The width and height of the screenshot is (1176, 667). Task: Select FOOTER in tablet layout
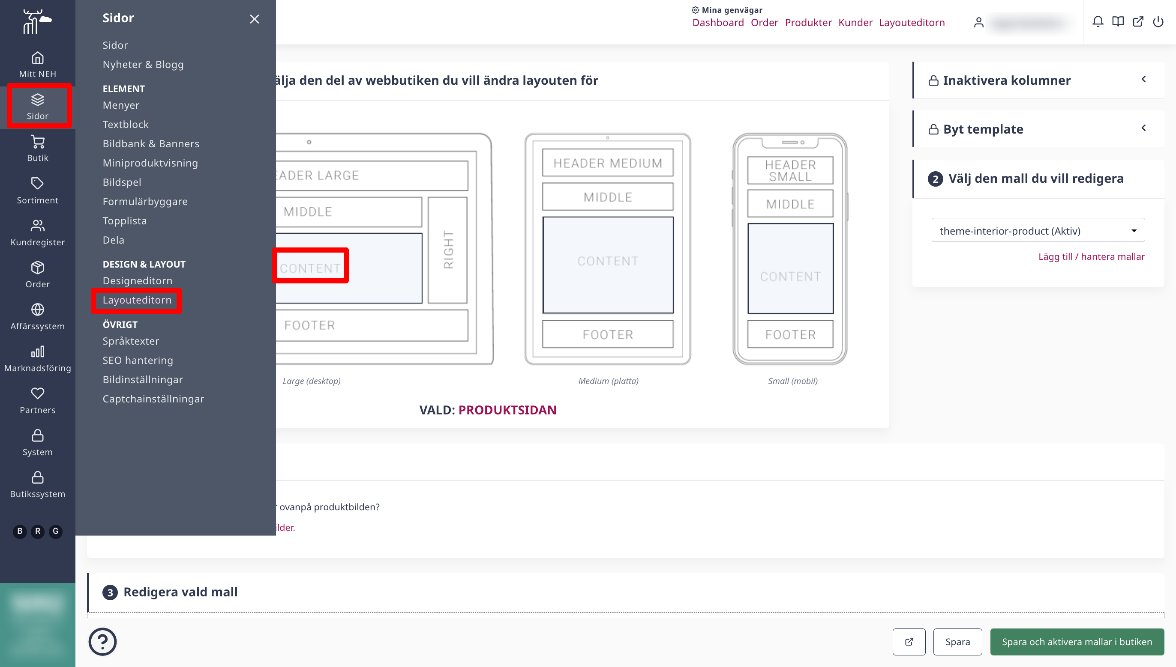tap(608, 334)
